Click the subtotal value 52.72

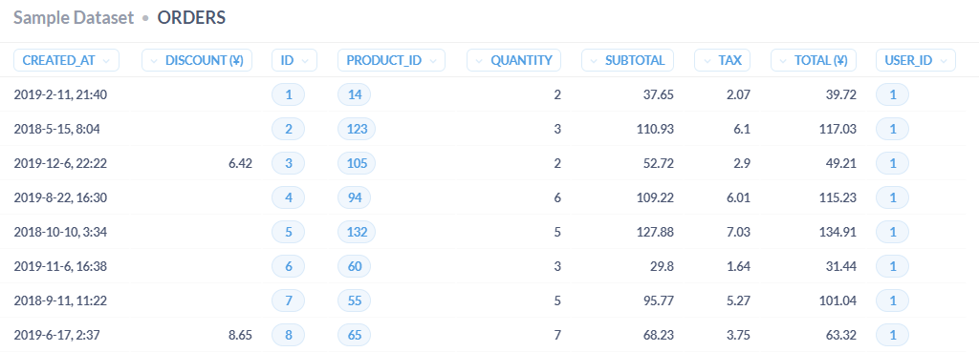(659, 163)
